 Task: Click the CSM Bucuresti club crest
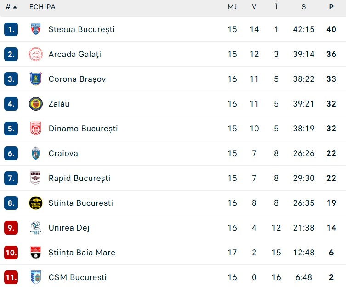tap(35, 277)
